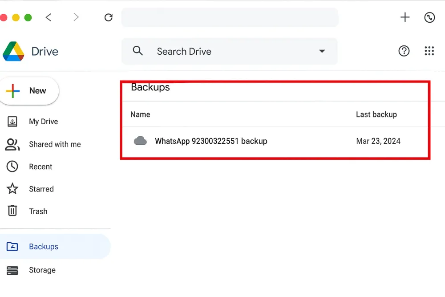
Task: Click the cloud icon beside WhatsApp backup
Action: tap(140, 141)
